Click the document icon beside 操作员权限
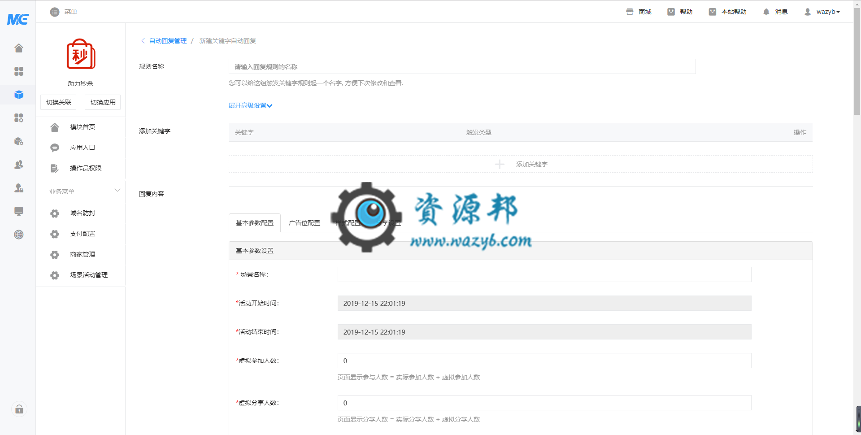 pos(55,169)
